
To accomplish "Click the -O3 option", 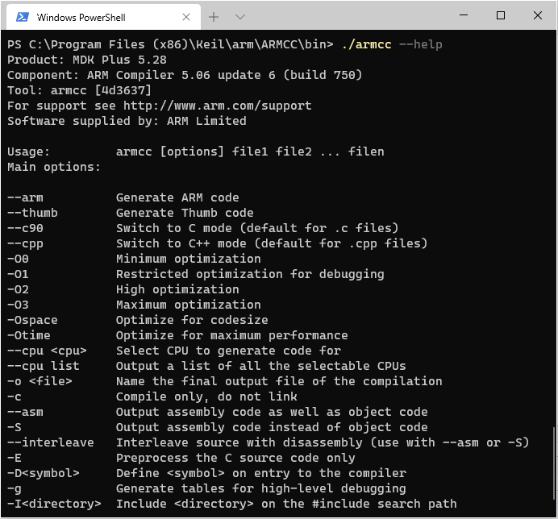I will [19, 305].
